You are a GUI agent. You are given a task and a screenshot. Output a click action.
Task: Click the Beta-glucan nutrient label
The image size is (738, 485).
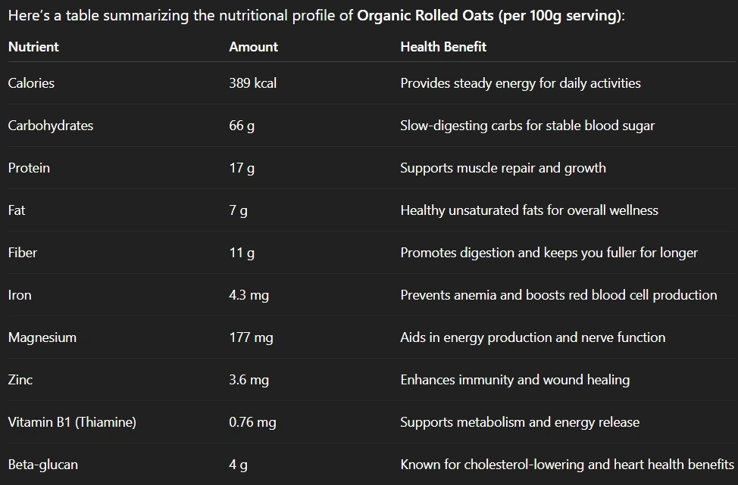(x=43, y=465)
